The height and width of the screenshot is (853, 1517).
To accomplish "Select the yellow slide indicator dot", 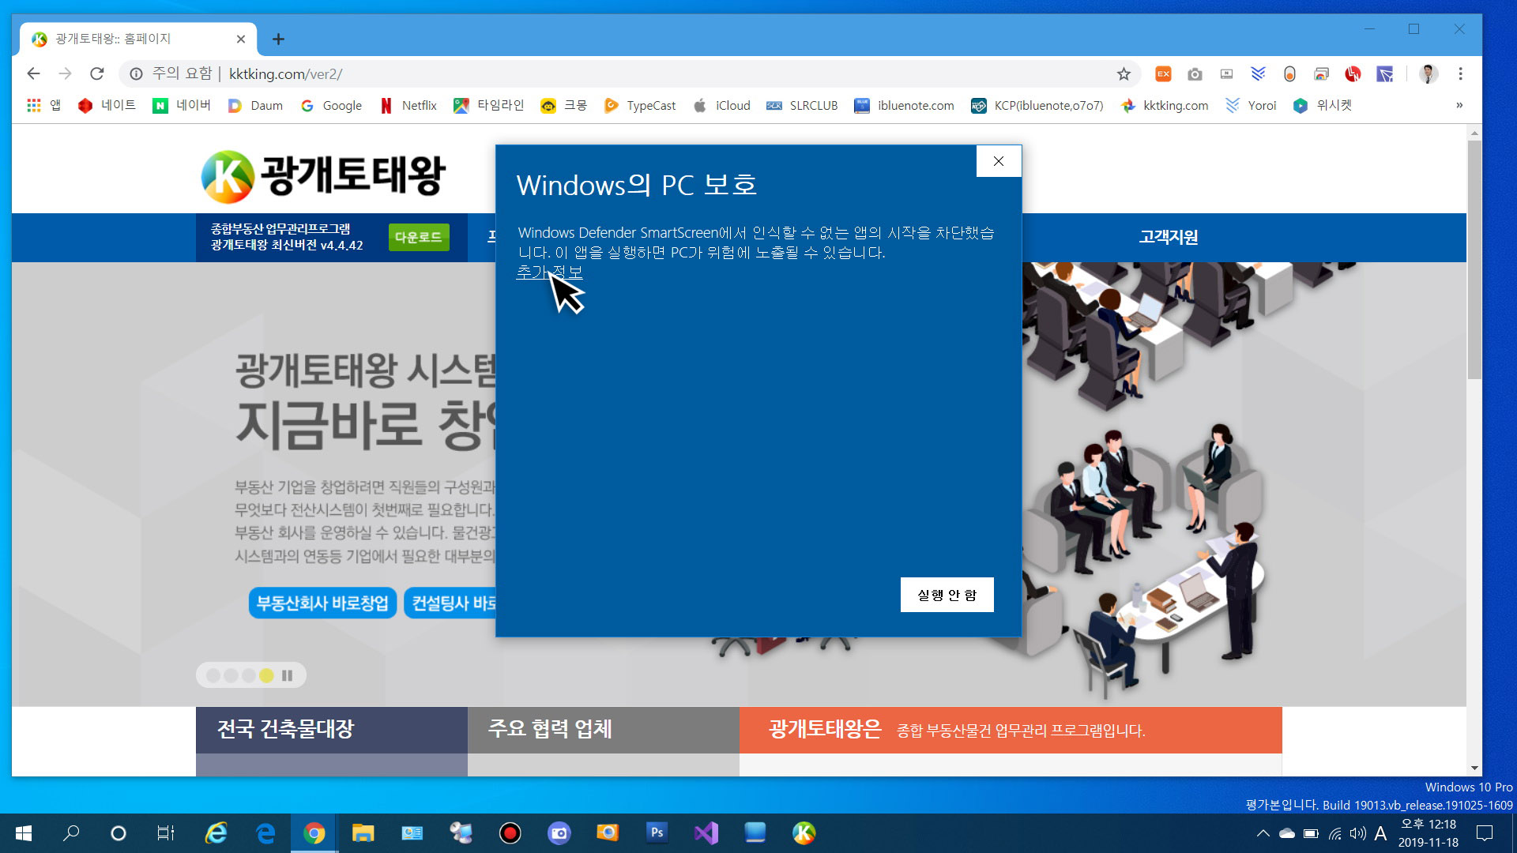I will 266,675.
